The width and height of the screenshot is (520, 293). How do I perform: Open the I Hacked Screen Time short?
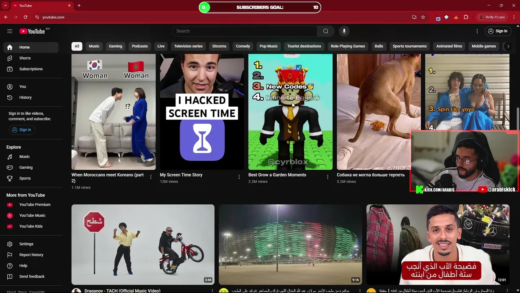click(x=202, y=112)
